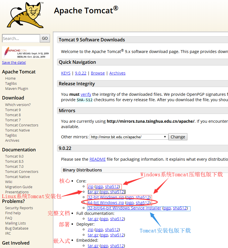Open Security Reports link

(x=19, y=208)
